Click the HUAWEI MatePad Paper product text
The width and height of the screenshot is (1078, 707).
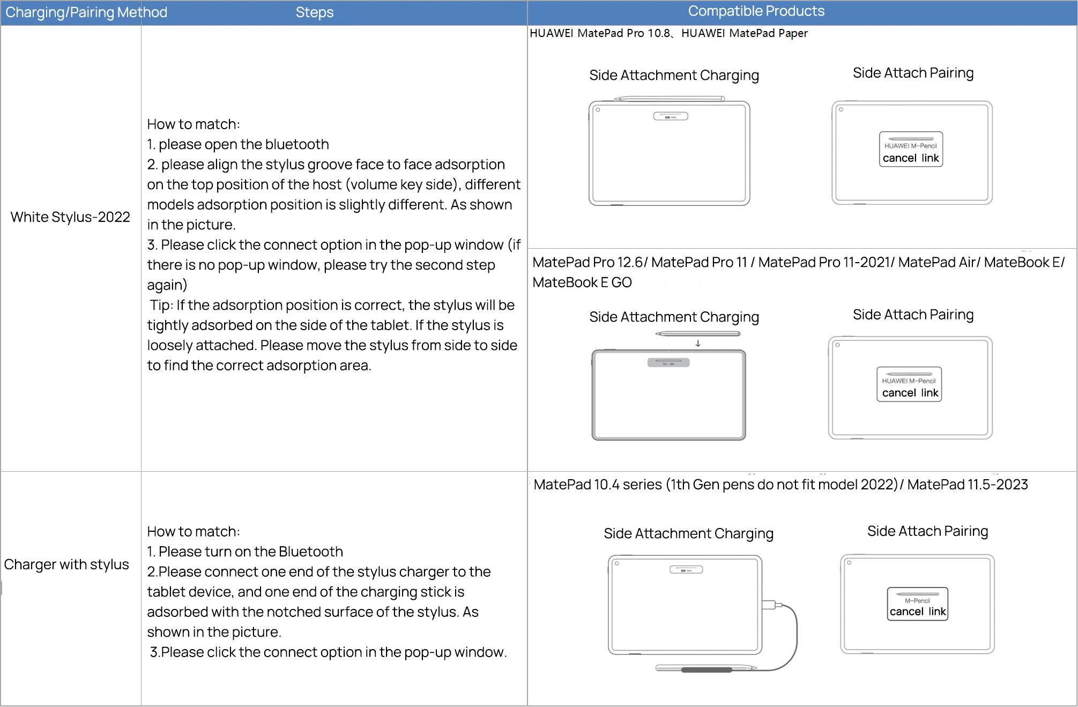click(744, 33)
